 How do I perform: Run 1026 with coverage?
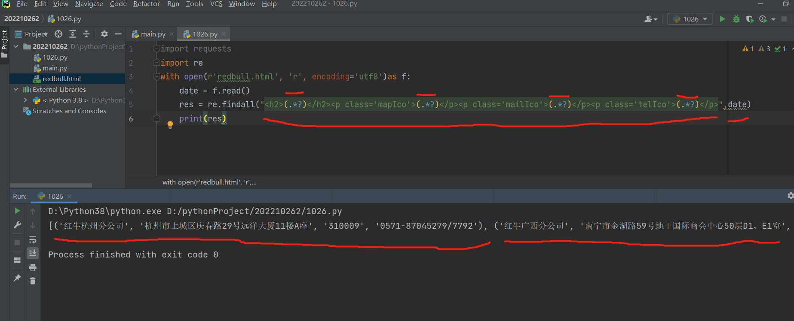click(750, 19)
